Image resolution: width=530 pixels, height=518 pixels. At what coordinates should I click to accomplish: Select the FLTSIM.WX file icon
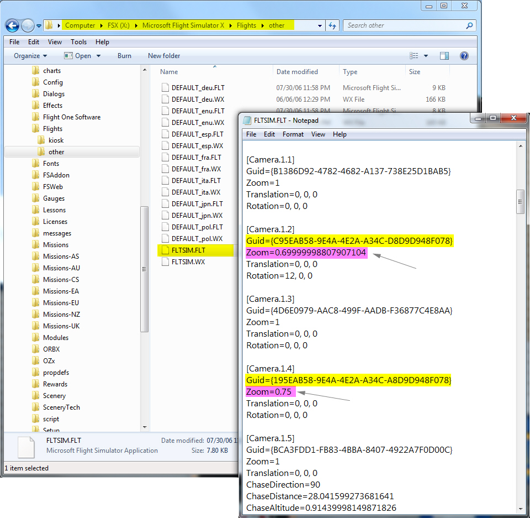pos(165,262)
